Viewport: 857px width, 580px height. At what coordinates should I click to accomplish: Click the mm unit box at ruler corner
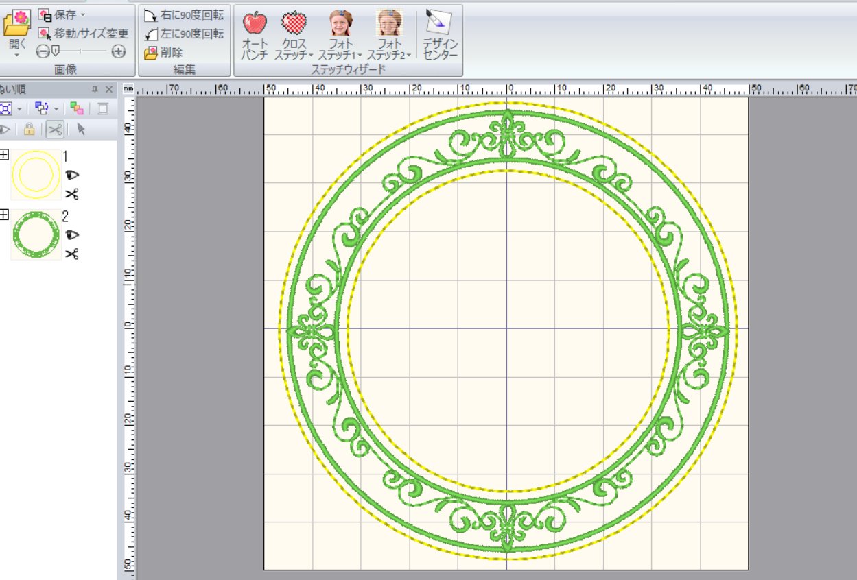coord(128,89)
